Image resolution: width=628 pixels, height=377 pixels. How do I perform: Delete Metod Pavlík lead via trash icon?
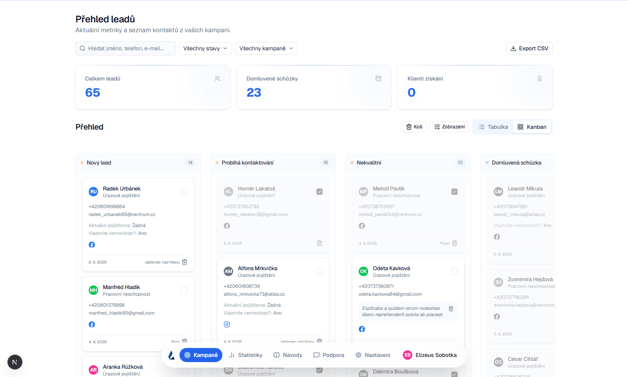[455, 243]
